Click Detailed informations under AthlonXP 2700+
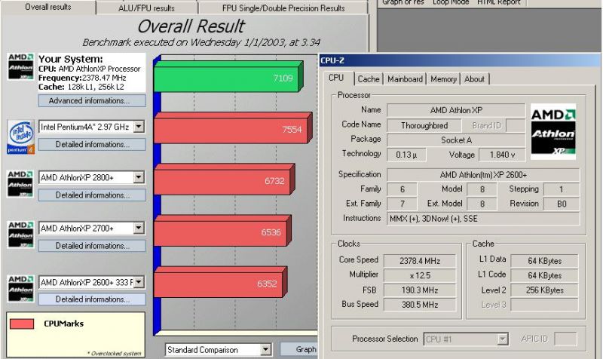 tap(92, 245)
